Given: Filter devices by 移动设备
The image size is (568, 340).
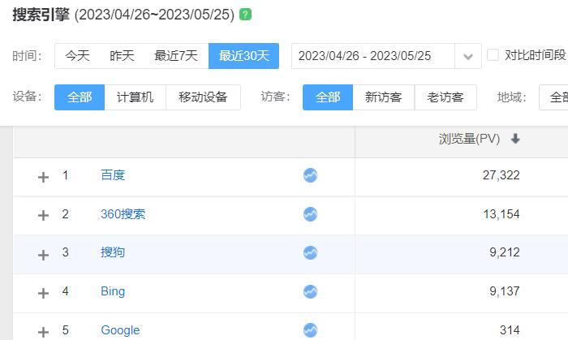Looking at the screenshot, I should (x=203, y=97).
